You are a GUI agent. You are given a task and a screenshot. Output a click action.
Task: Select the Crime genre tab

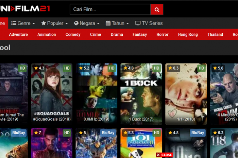pyautogui.click(x=96, y=34)
